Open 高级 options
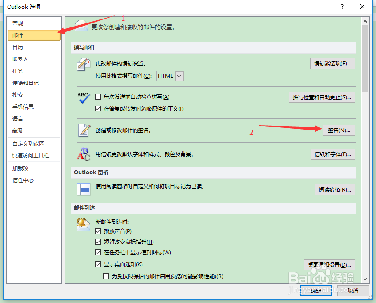 tap(34, 131)
